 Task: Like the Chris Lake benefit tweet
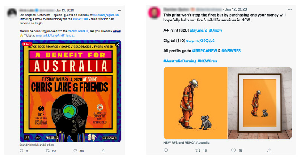point(77,151)
